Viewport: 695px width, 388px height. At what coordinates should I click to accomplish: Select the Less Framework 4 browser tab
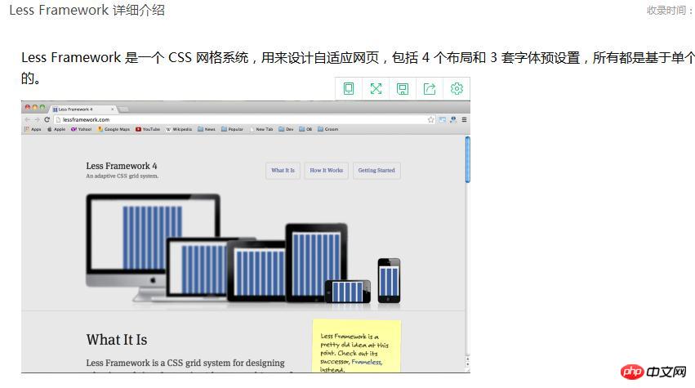82,109
